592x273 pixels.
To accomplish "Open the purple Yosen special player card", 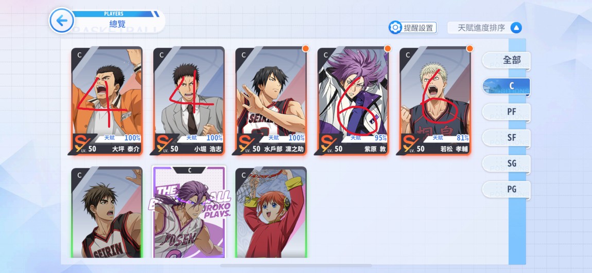I will pos(189,212).
